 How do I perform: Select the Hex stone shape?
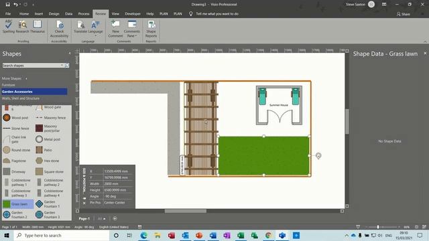coord(48,161)
